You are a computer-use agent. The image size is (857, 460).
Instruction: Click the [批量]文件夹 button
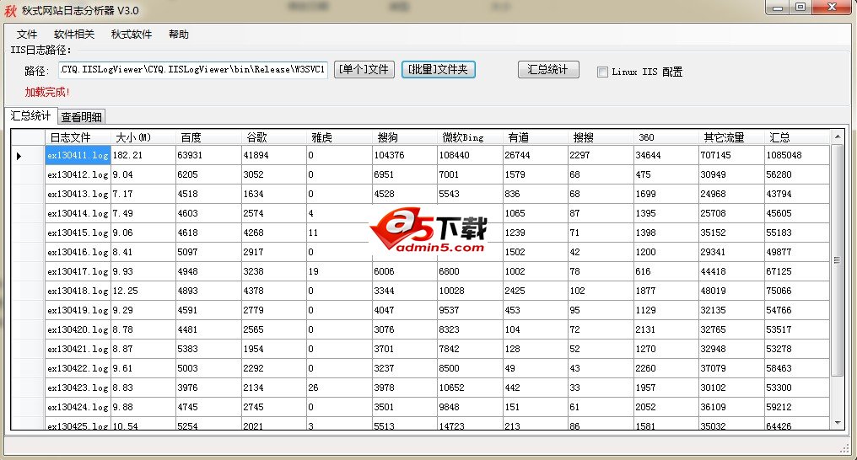tap(439, 69)
